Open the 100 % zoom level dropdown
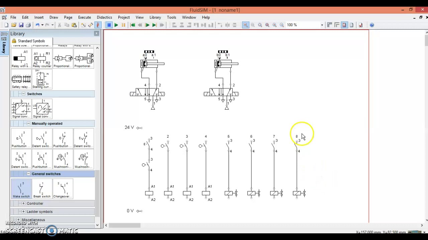The image size is (428, 240). pyautogui.click(x=322, y=25)
